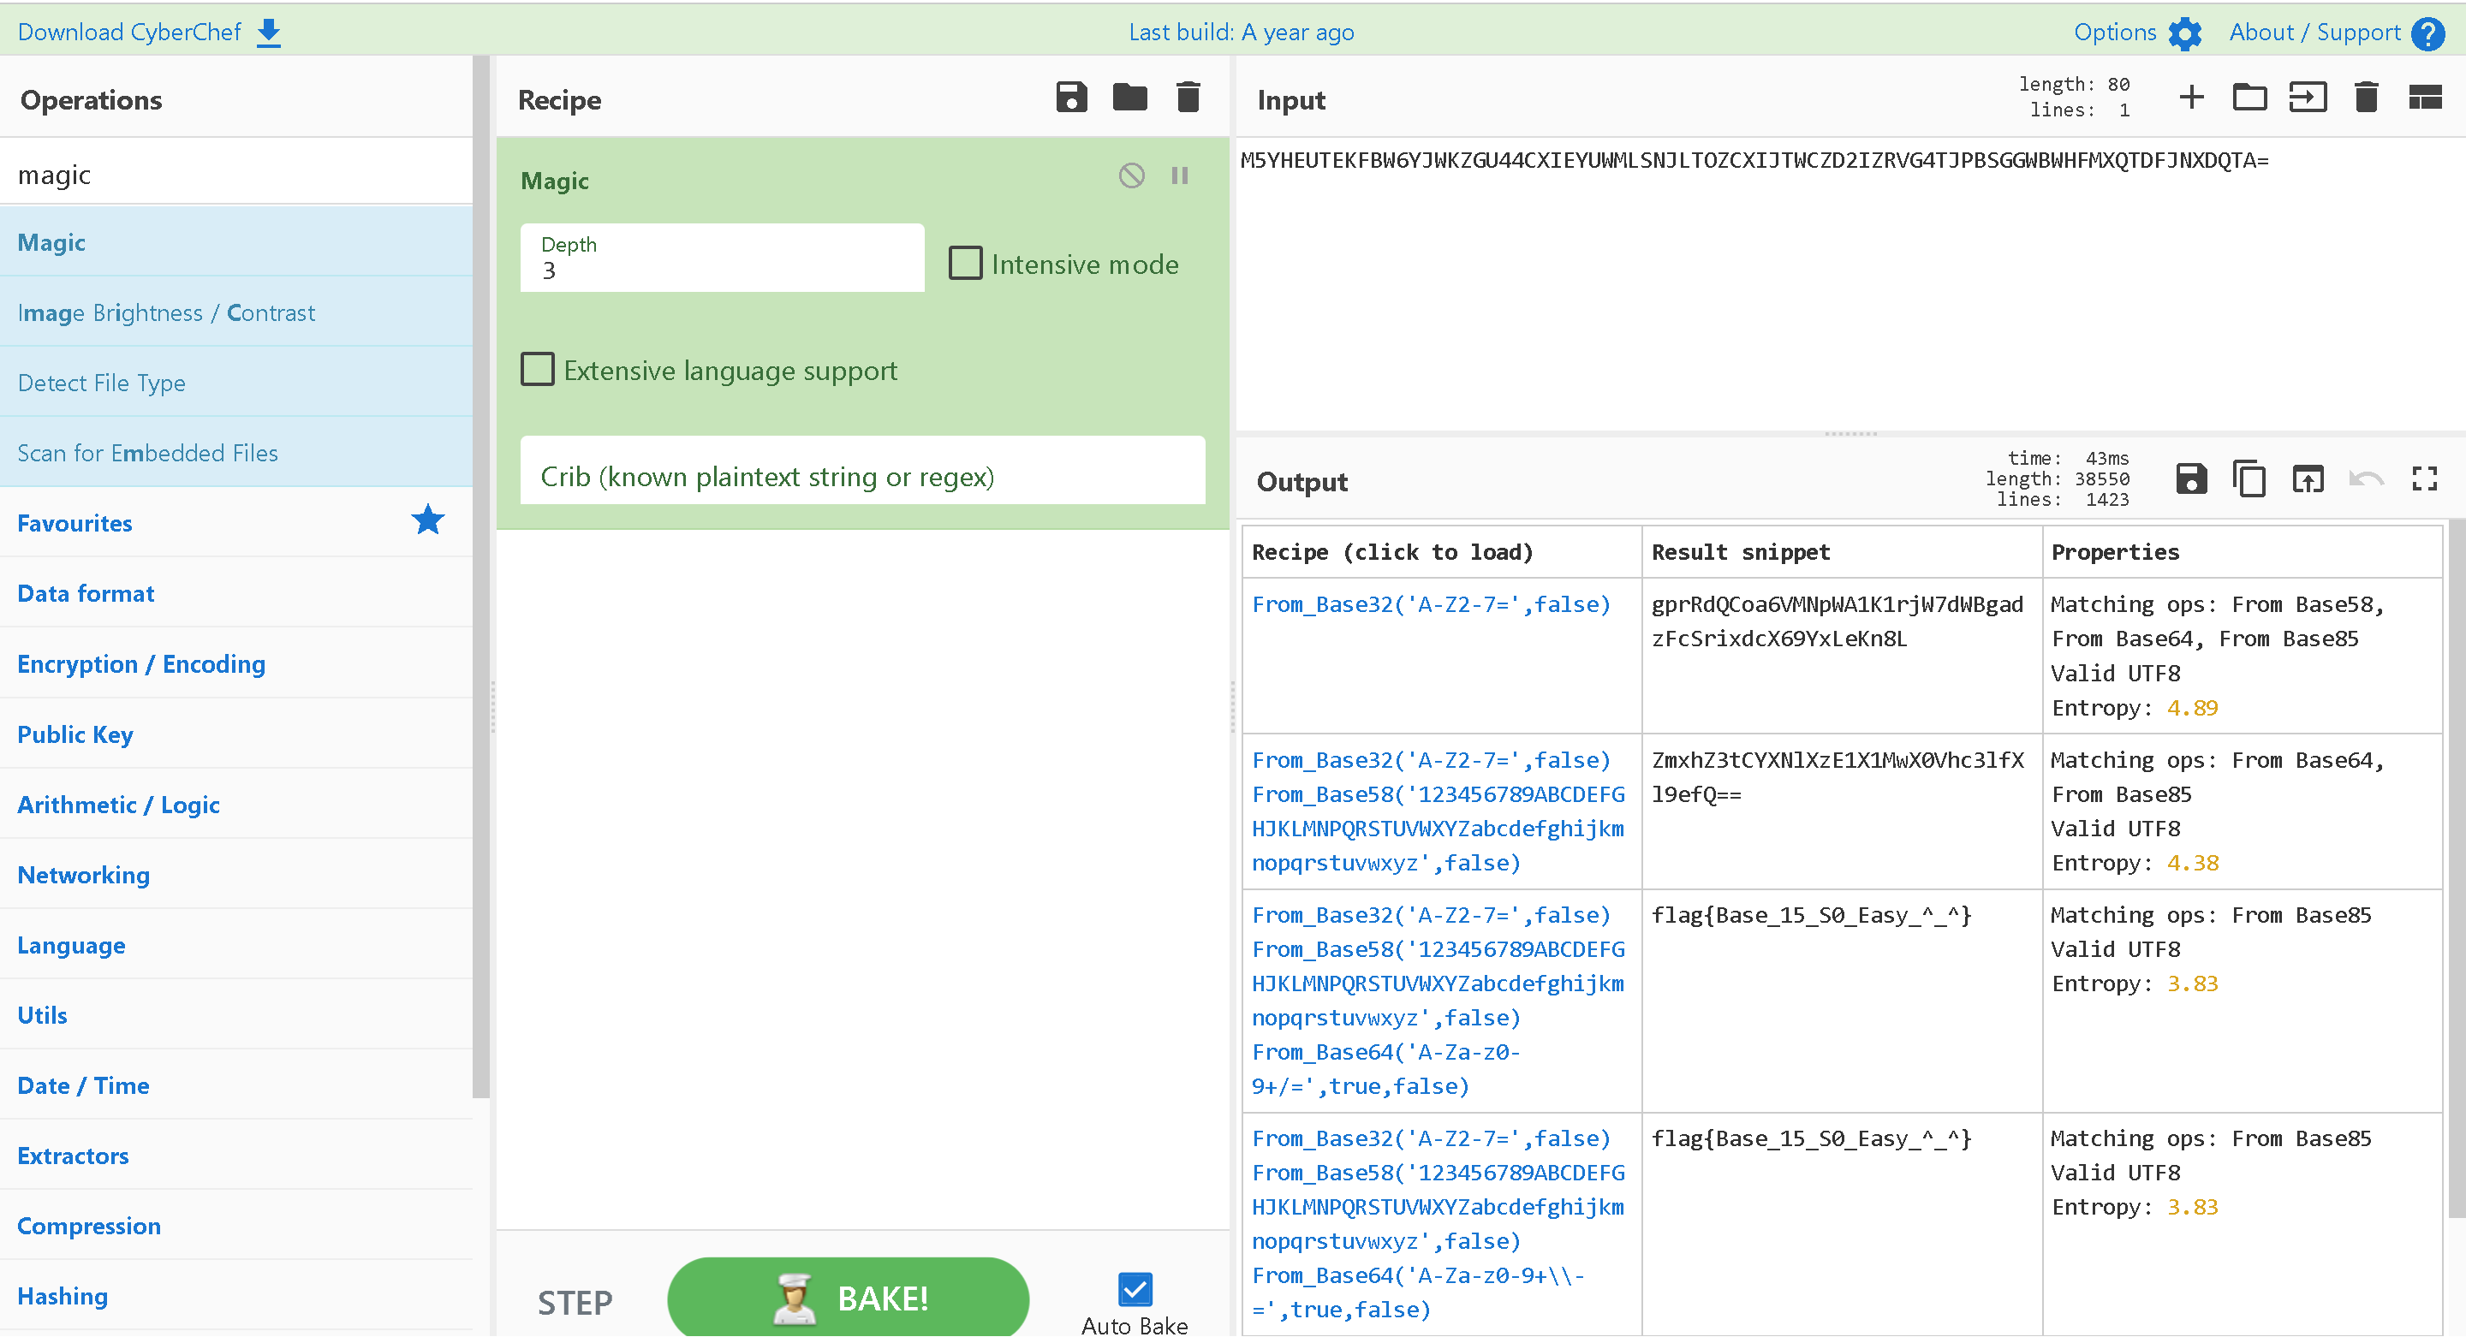Disable the Magic operation
Screen dimensions: 2466x1337
(1131, 176)
